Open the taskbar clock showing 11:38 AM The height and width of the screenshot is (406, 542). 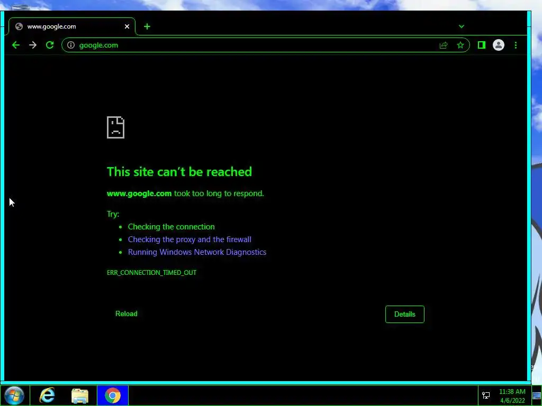[512, 396]
